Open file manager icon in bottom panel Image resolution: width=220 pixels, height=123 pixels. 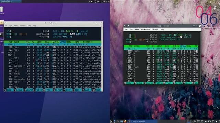pyautogui.click(x=121, y=121)
